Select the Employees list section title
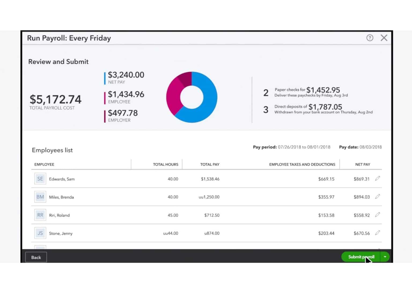412x292 pixels. (x=52, y=150)
